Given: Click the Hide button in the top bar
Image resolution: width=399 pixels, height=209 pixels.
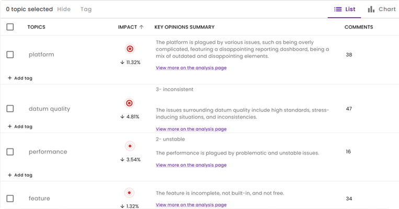Looking at the screenshot, I should click(64, 9).
